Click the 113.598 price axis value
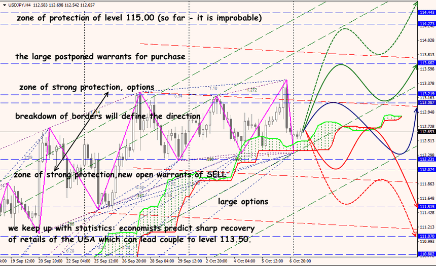 (427, 69)
